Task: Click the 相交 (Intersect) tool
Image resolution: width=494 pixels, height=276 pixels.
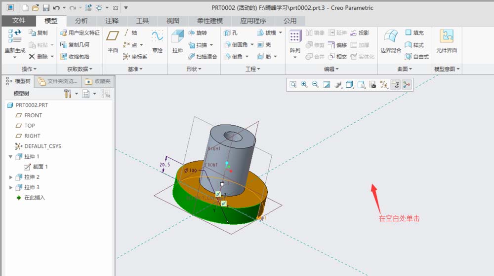Action: pyautogui.click(x=337, y=57)
